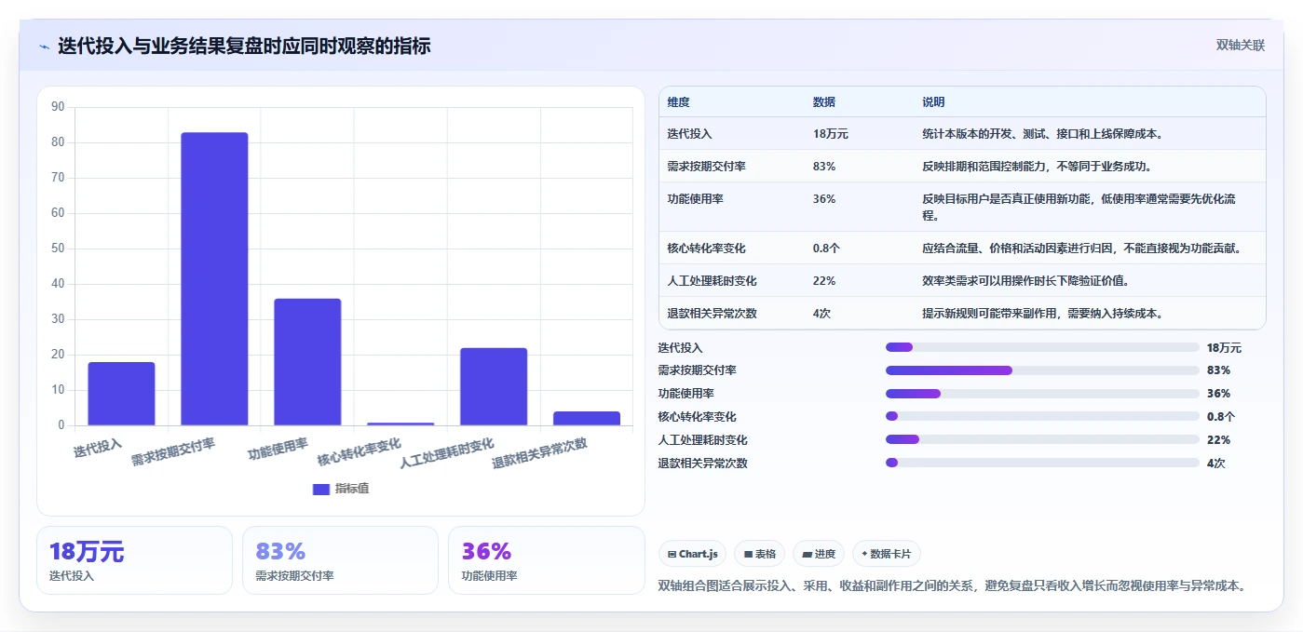
Task: Open the 18万元 迭代投入 data card
Action: pyautogui.click(x=134, y=560)
